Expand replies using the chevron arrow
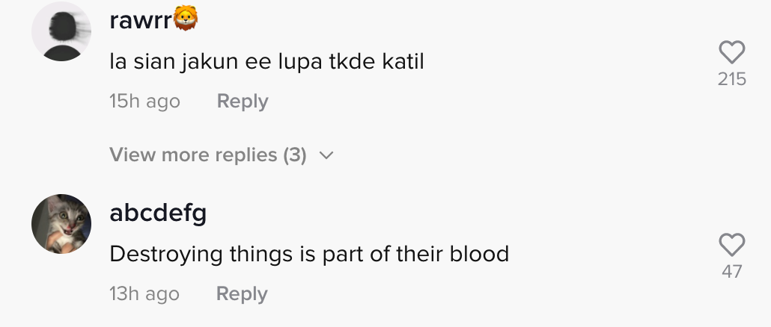The height and width of the screenshot is (327, 771). point(326,155)
